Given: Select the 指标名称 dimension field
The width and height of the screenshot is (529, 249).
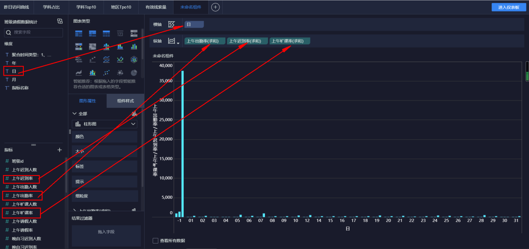Looking at the screenshot, I should point(20,88).
